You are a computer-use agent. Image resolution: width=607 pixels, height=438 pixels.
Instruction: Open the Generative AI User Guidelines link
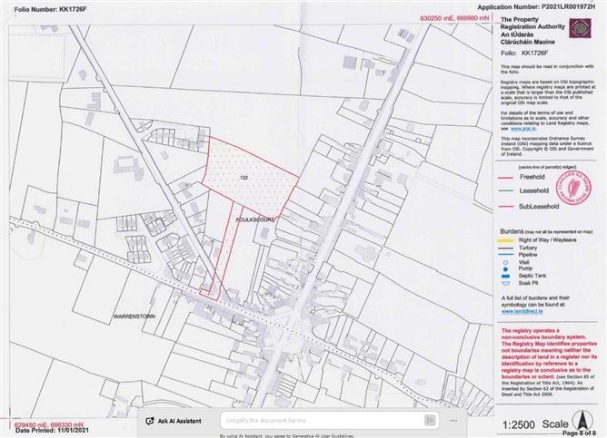click(323, 435)
